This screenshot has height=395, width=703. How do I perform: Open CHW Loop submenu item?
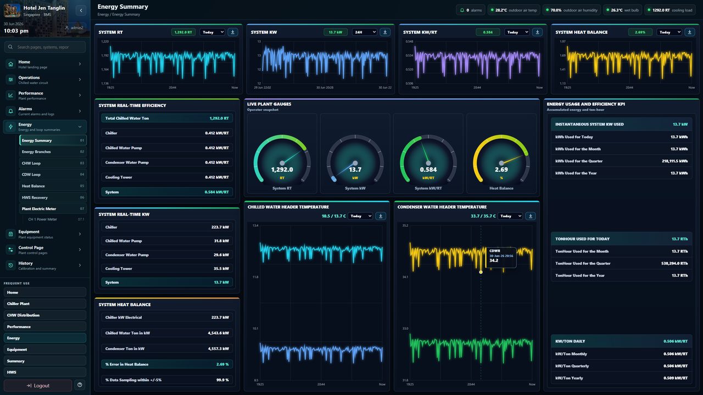pyautogui.click(x=53, y=163)
